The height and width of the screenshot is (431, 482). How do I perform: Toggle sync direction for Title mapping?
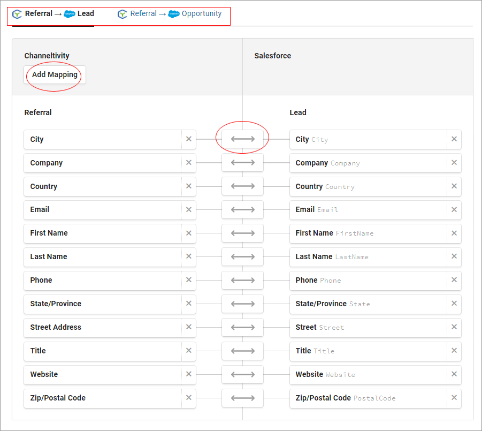point(242,351)
